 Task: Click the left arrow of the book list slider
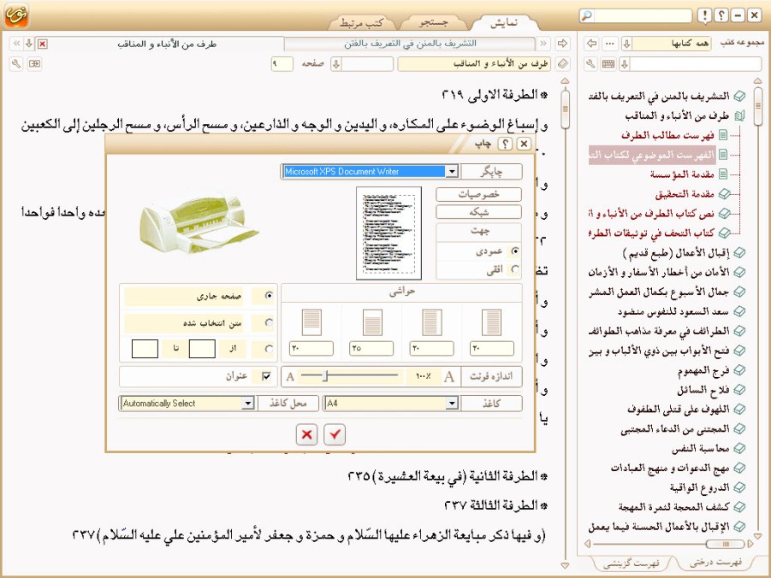(587, 544)
